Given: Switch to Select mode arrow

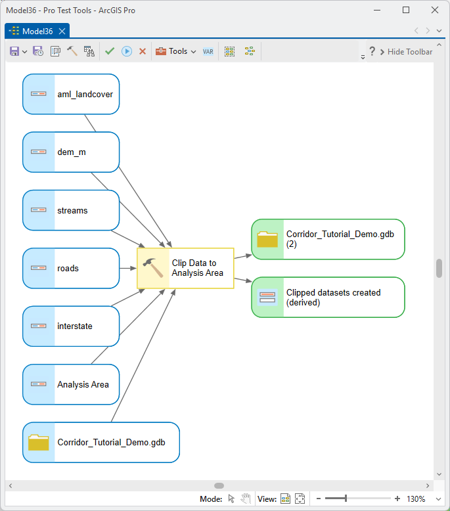Looking at the screenshot, I should pyautogui.click(x=231, y=499).
